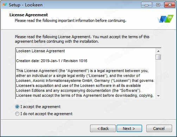Image resolution: width=177 pixels, height=137 pixels.
Task: Click the "Setup - Lookeen" title bar text
Action: [26, 5]
